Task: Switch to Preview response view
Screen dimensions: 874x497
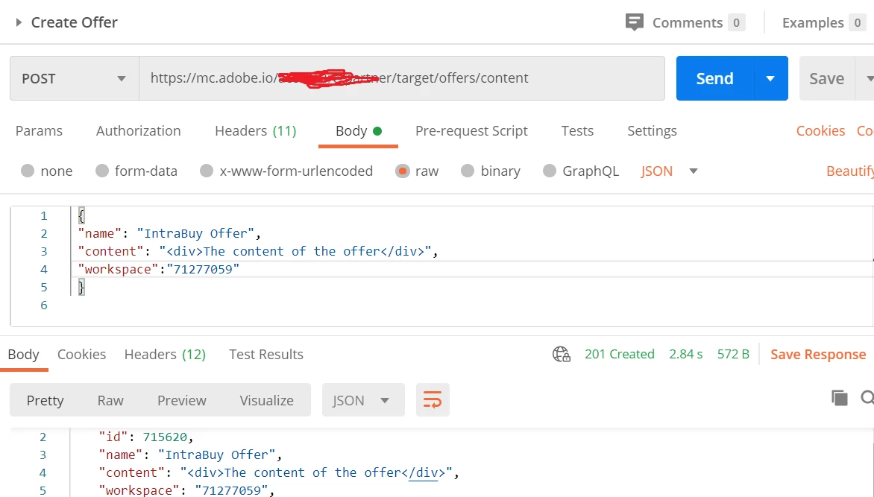Action: 182,400
